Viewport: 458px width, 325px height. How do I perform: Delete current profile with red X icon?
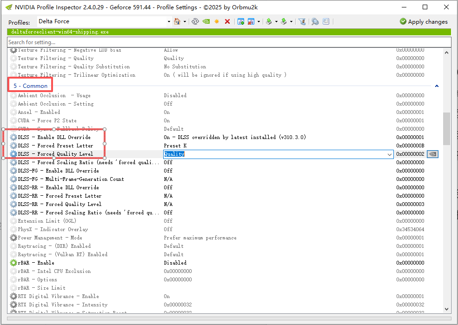tap(227, 21)
